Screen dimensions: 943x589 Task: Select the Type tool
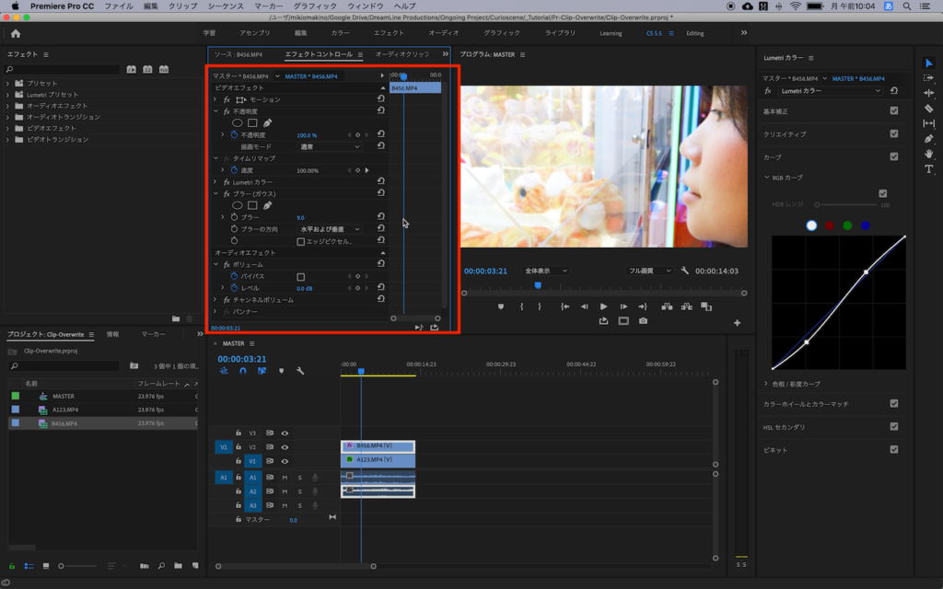click(x=928, y=168)
